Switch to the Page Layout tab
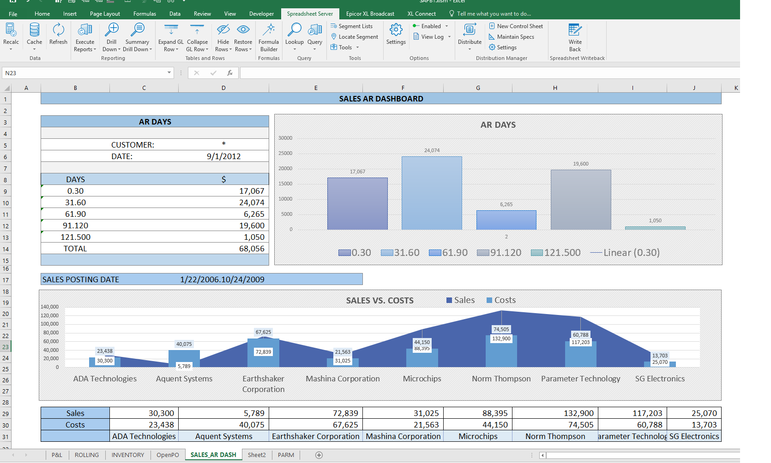Viewport: 771px width, 463px height. click(x=105, y=14)
